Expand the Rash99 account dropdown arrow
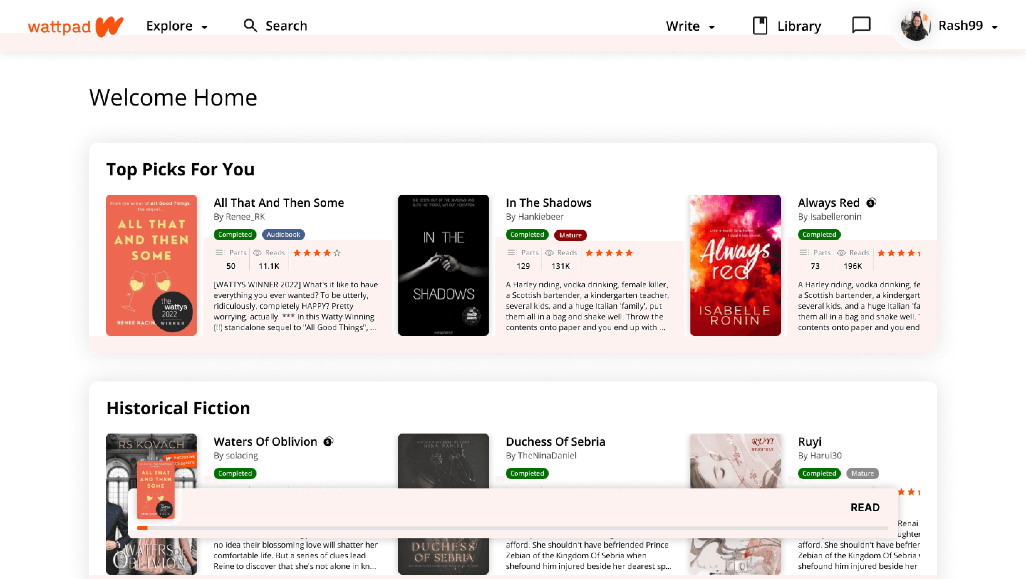The image size is (1026, 579). tap(995, 27)
